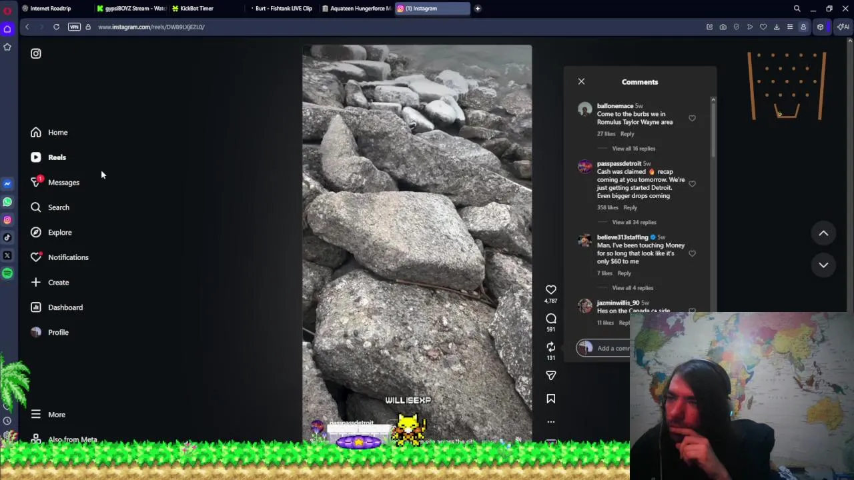Toggle the browser VPN badge

pos(74,27)
